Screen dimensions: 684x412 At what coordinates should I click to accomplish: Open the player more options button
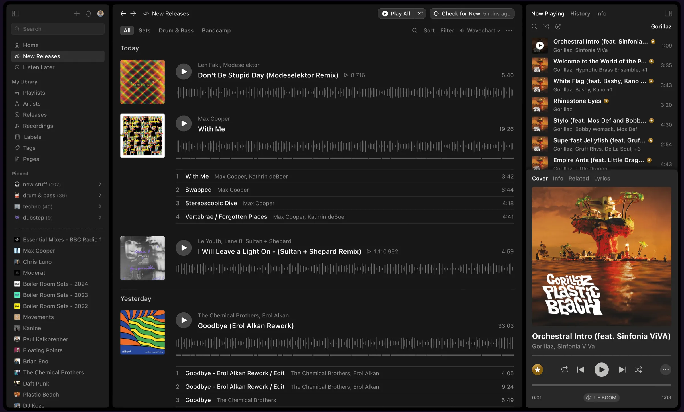(666, 370)
